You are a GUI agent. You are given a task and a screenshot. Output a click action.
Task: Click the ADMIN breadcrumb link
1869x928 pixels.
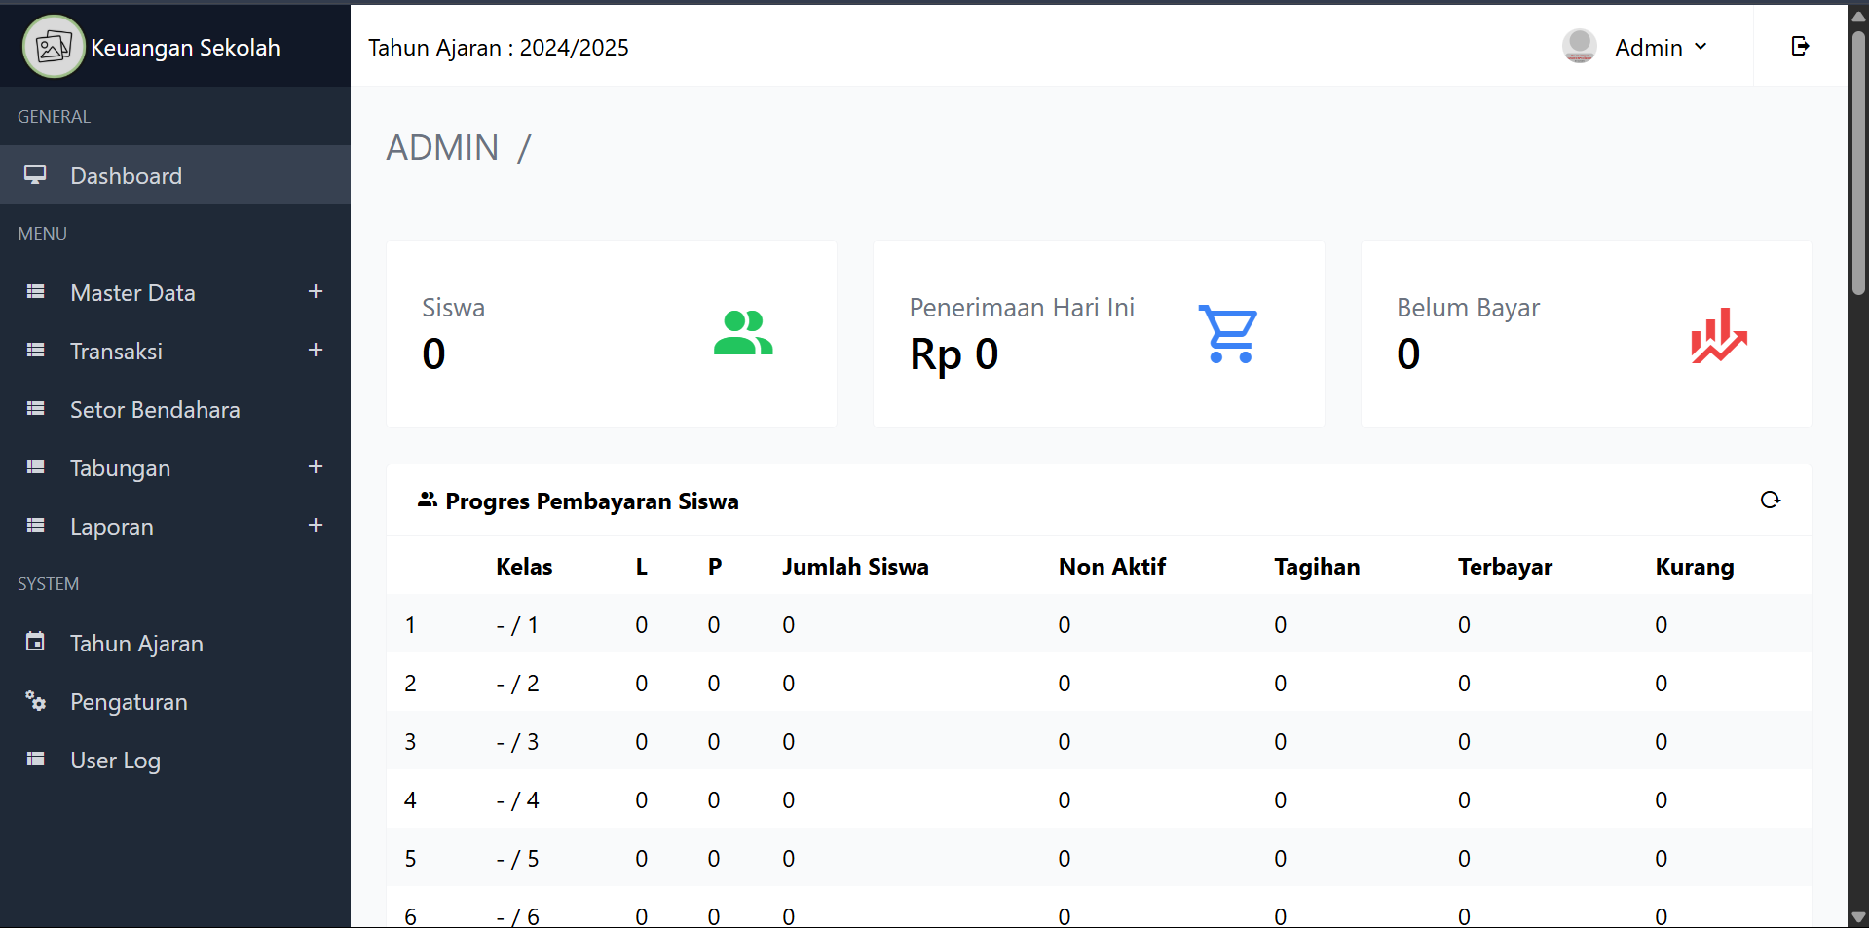point(442,148)
